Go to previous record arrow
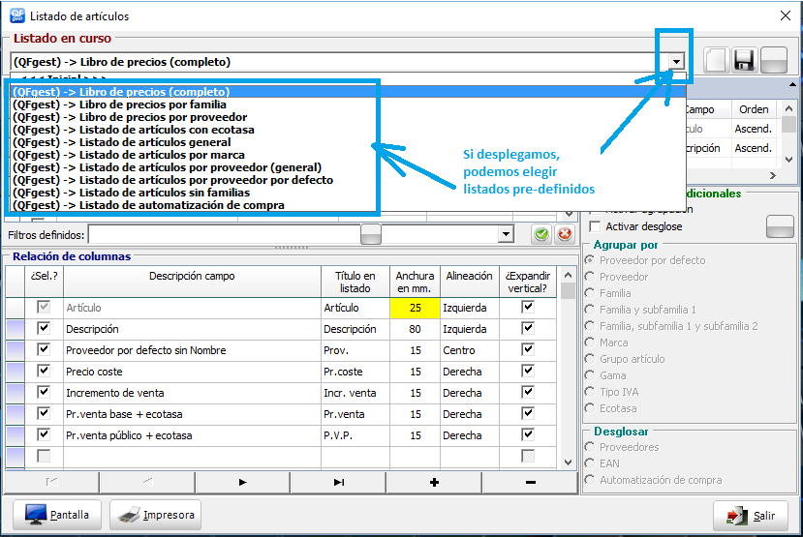 coord(147,482)
